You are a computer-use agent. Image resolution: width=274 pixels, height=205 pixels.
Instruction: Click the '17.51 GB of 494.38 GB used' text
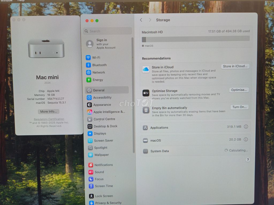[x=229, y=31]
